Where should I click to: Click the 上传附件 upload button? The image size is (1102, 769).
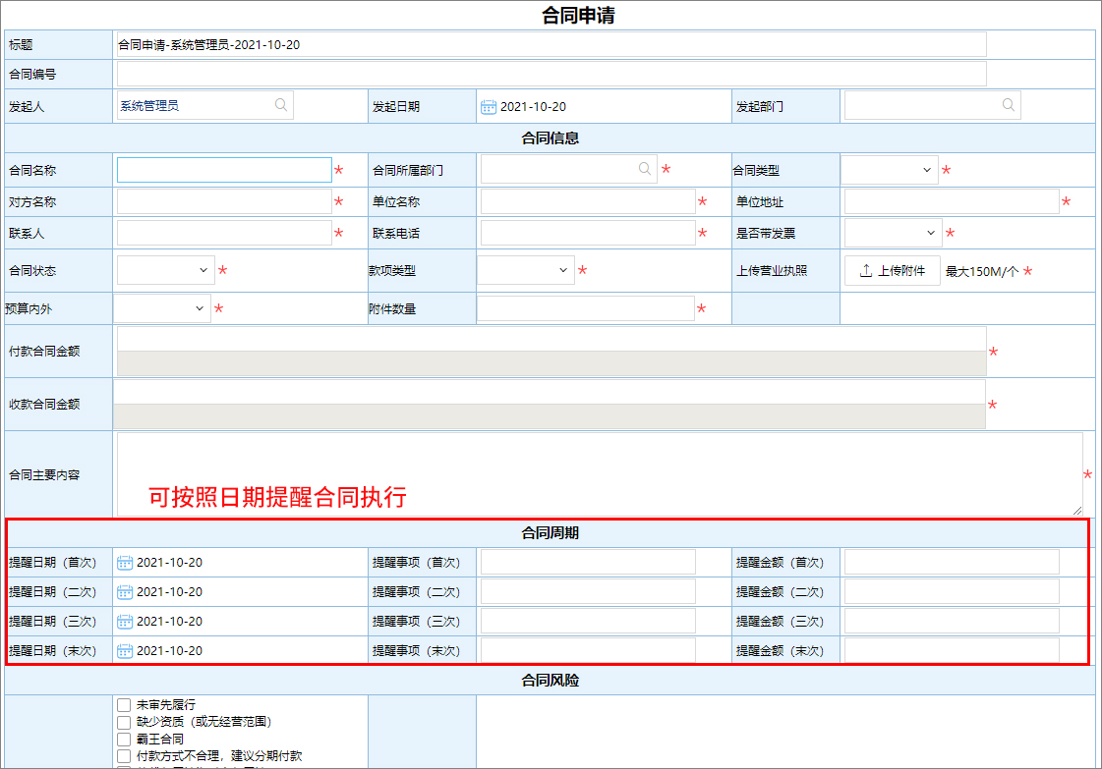(893, 271)
